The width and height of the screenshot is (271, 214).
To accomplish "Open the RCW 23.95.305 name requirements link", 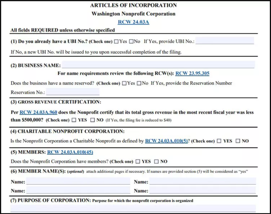I will click(192, 73).
